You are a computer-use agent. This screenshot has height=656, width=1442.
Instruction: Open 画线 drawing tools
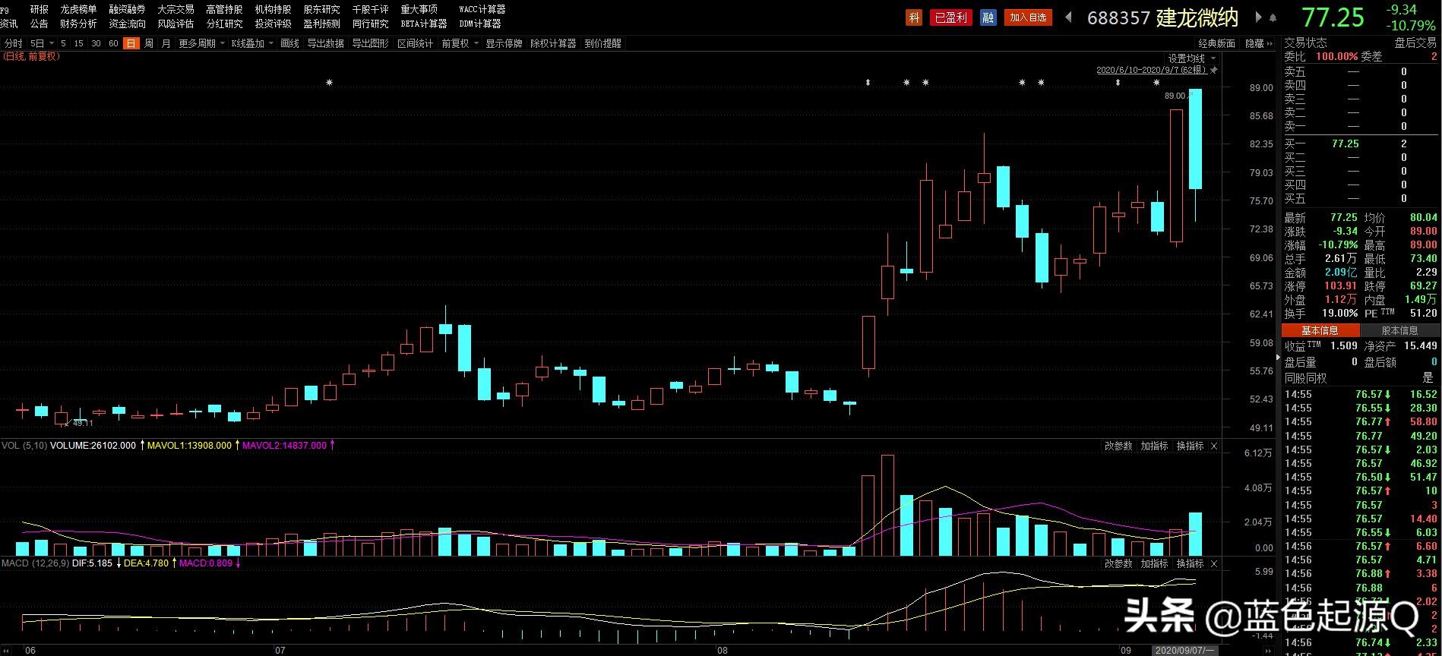289,44
